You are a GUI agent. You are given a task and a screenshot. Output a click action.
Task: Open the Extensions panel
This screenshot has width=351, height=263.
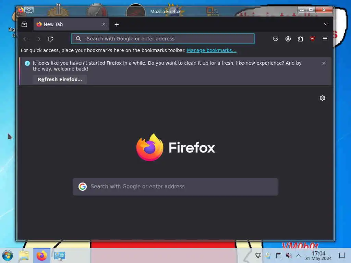click(x=300, y=39)
